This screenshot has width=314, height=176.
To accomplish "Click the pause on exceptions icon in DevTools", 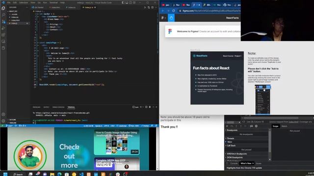I will [x=256, y=126].
